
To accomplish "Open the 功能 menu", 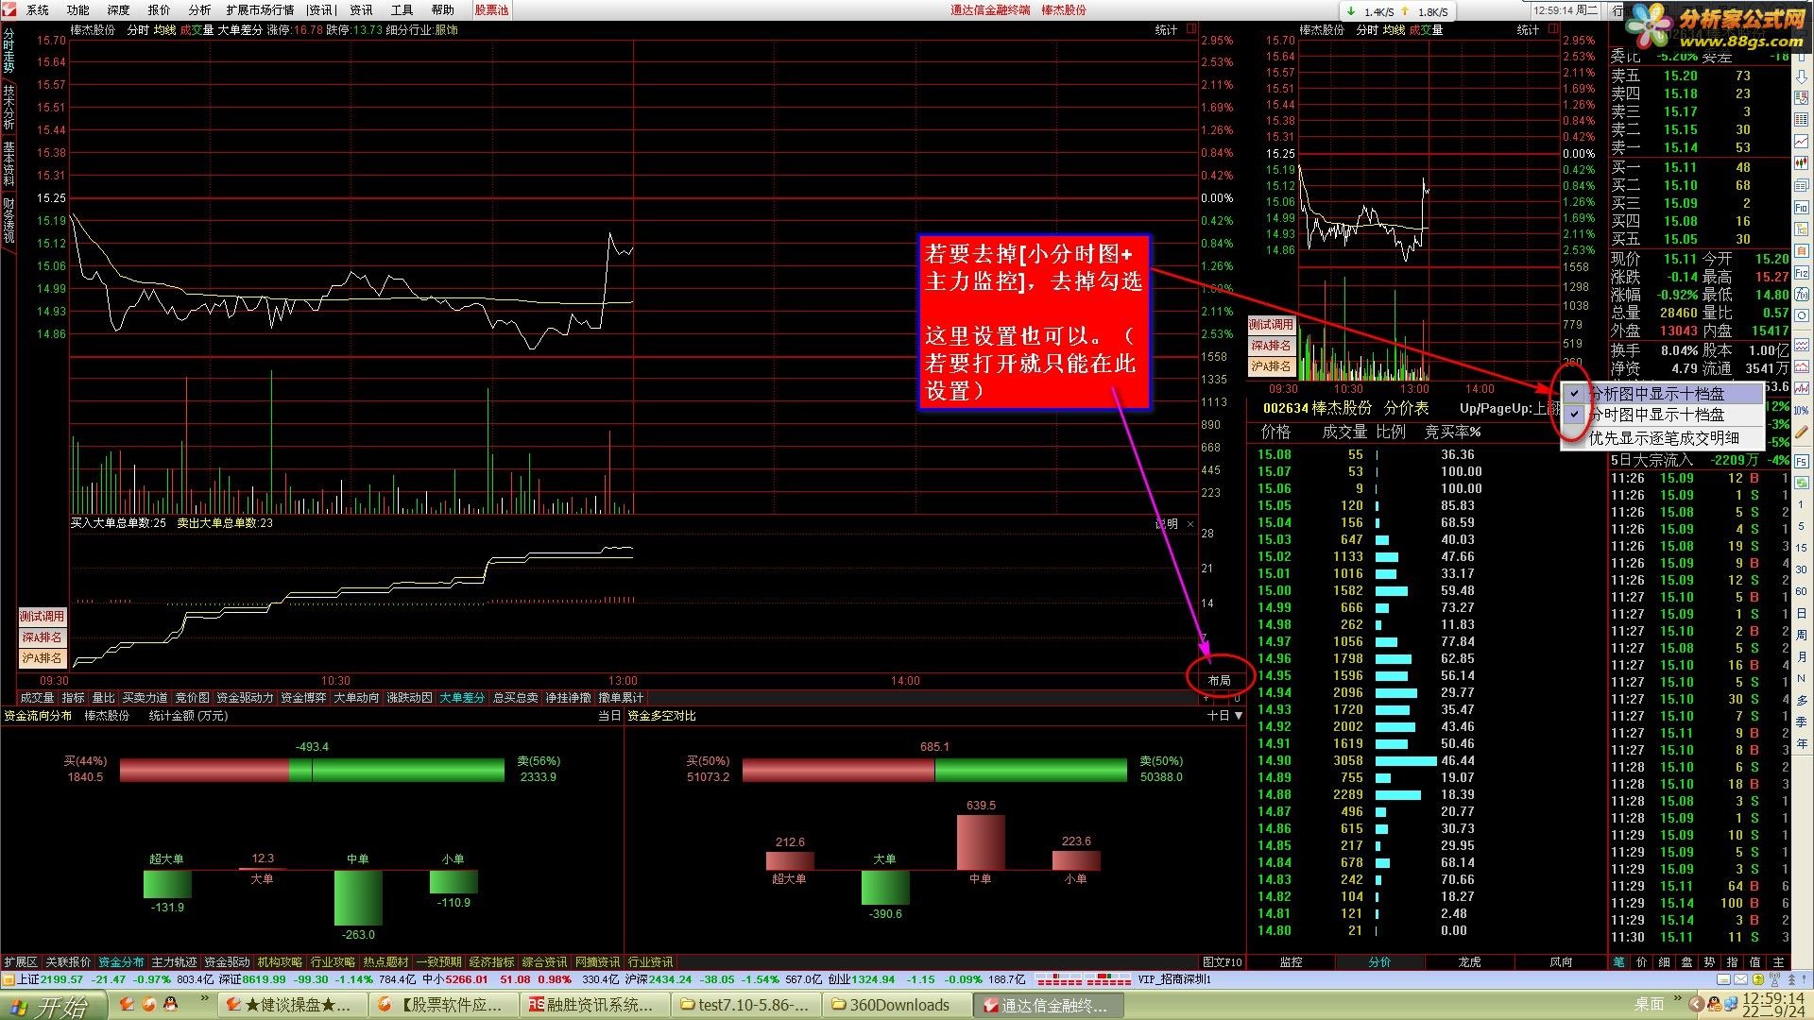I will pyautogui.click(x=78, y=10).
